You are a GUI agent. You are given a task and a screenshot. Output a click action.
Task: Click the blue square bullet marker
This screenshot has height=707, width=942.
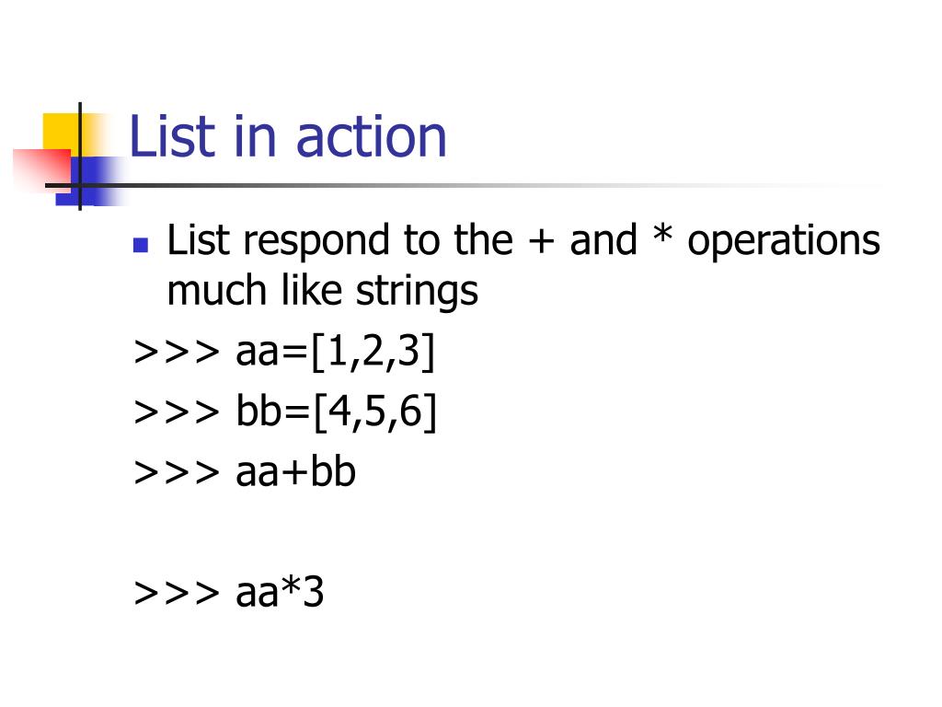click(x=141, y=245)
